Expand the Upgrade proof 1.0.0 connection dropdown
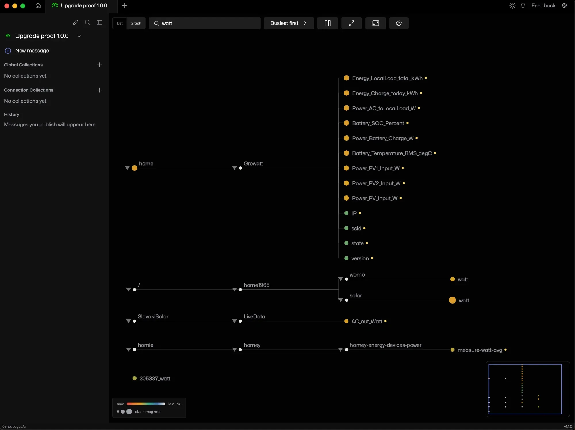 79,36
